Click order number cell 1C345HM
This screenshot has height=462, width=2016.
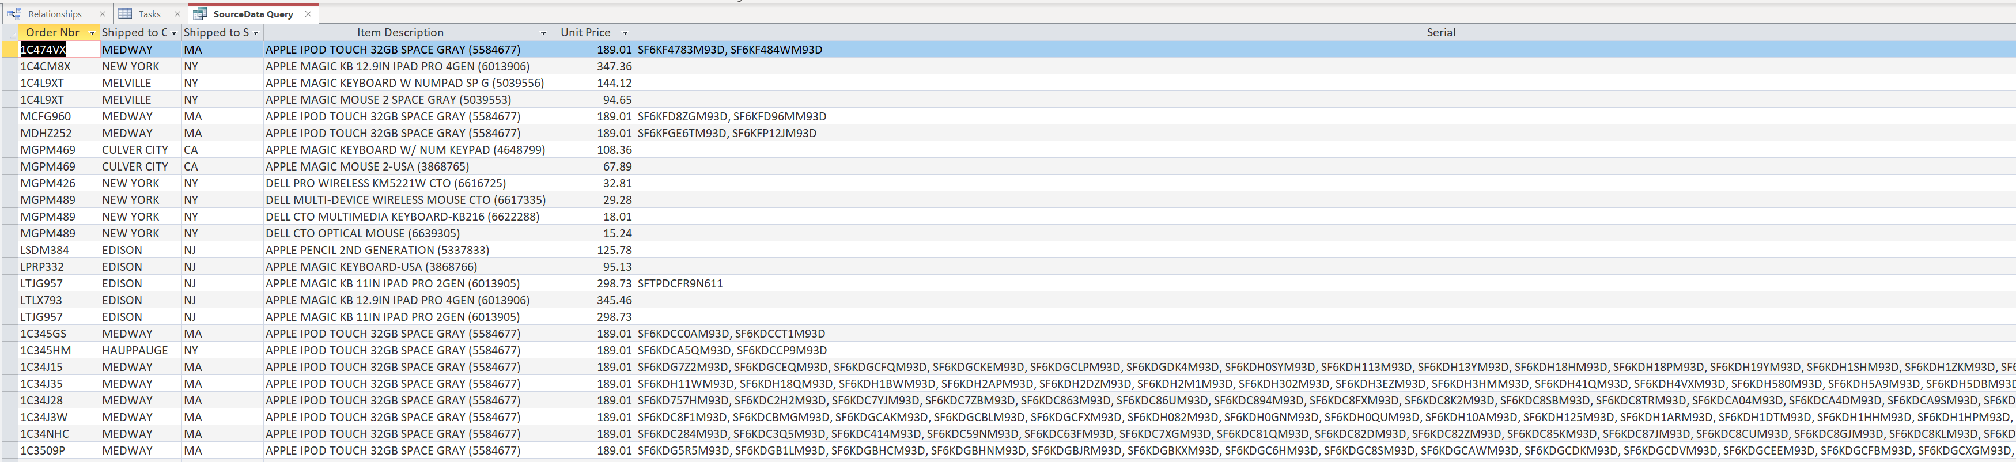coord(59,350)
